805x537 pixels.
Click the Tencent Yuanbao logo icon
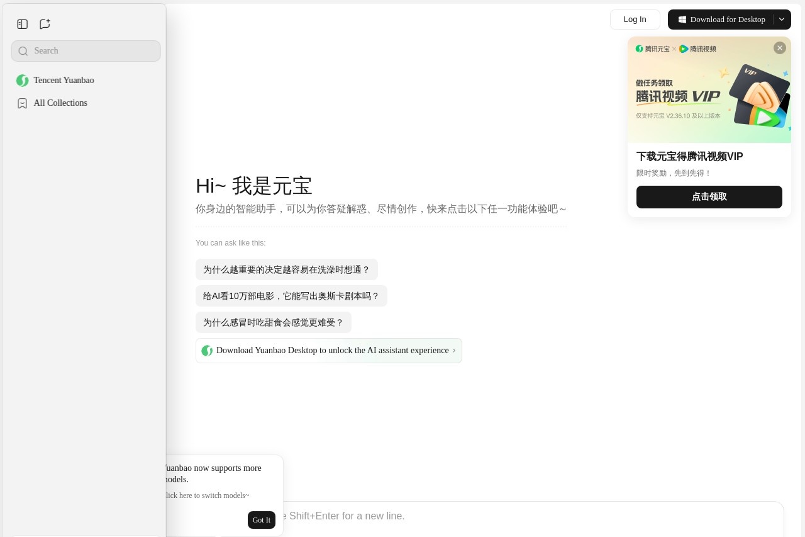tap(22, 81)
